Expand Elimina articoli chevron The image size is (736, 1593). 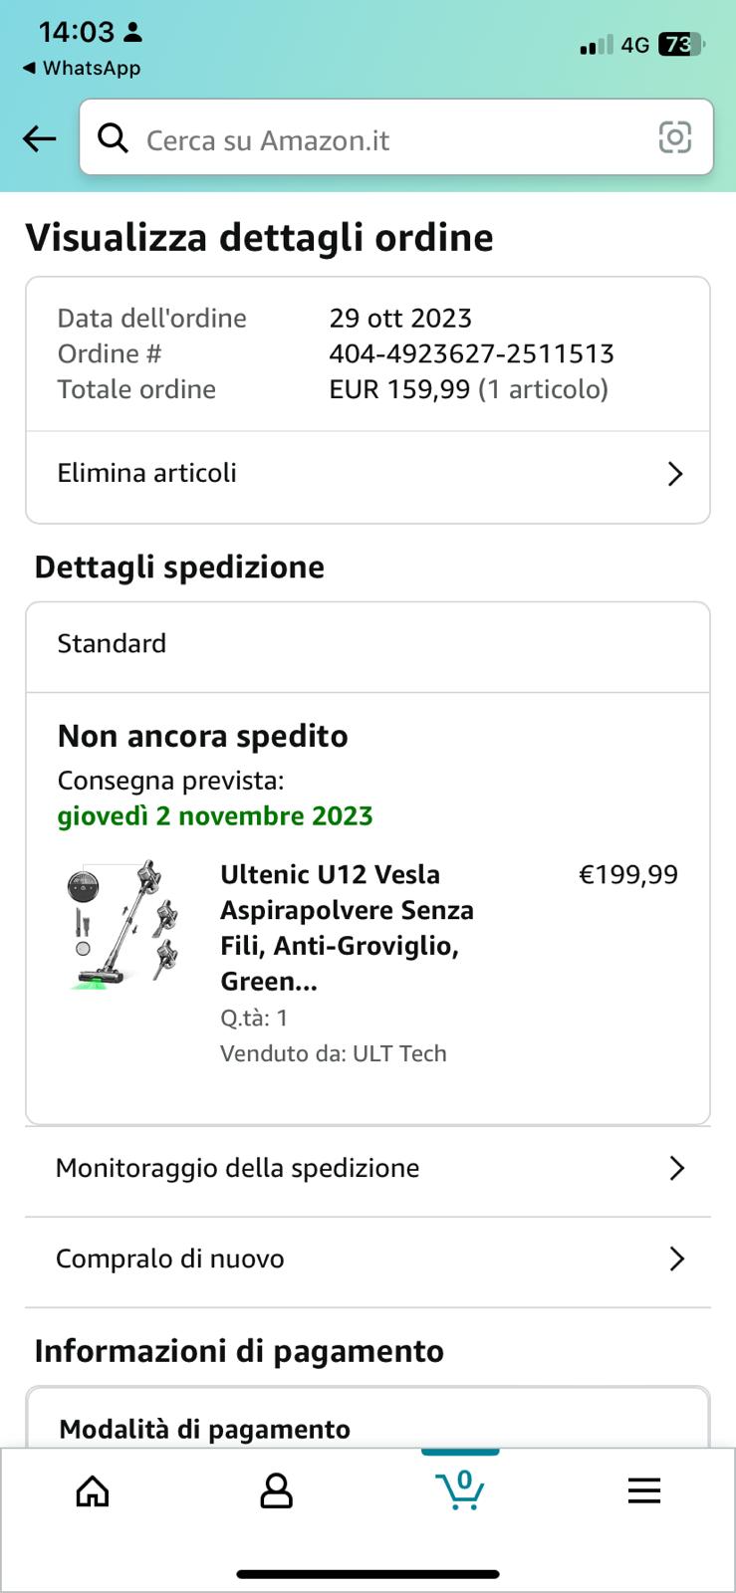coord(675,474)
